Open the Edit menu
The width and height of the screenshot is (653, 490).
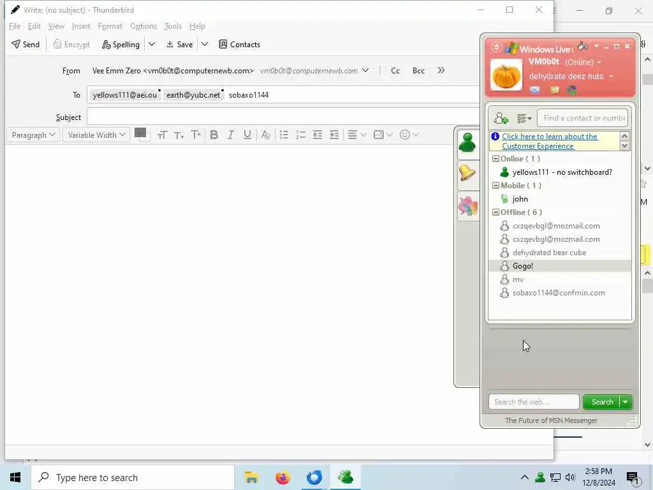34,26
